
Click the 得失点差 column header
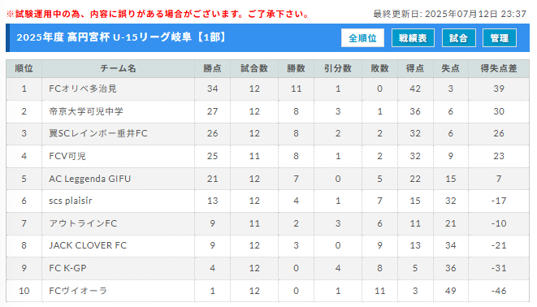(499, 68)
